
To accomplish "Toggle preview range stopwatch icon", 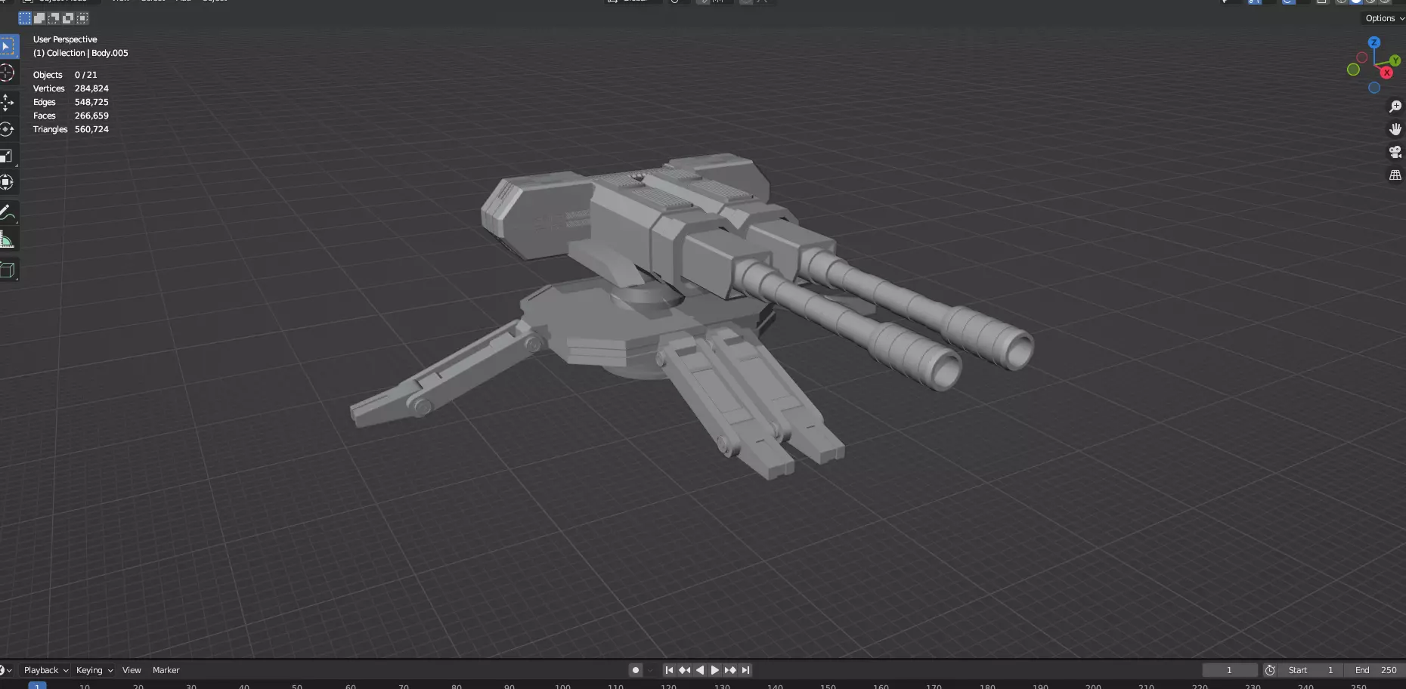I will coord(1270,670).
